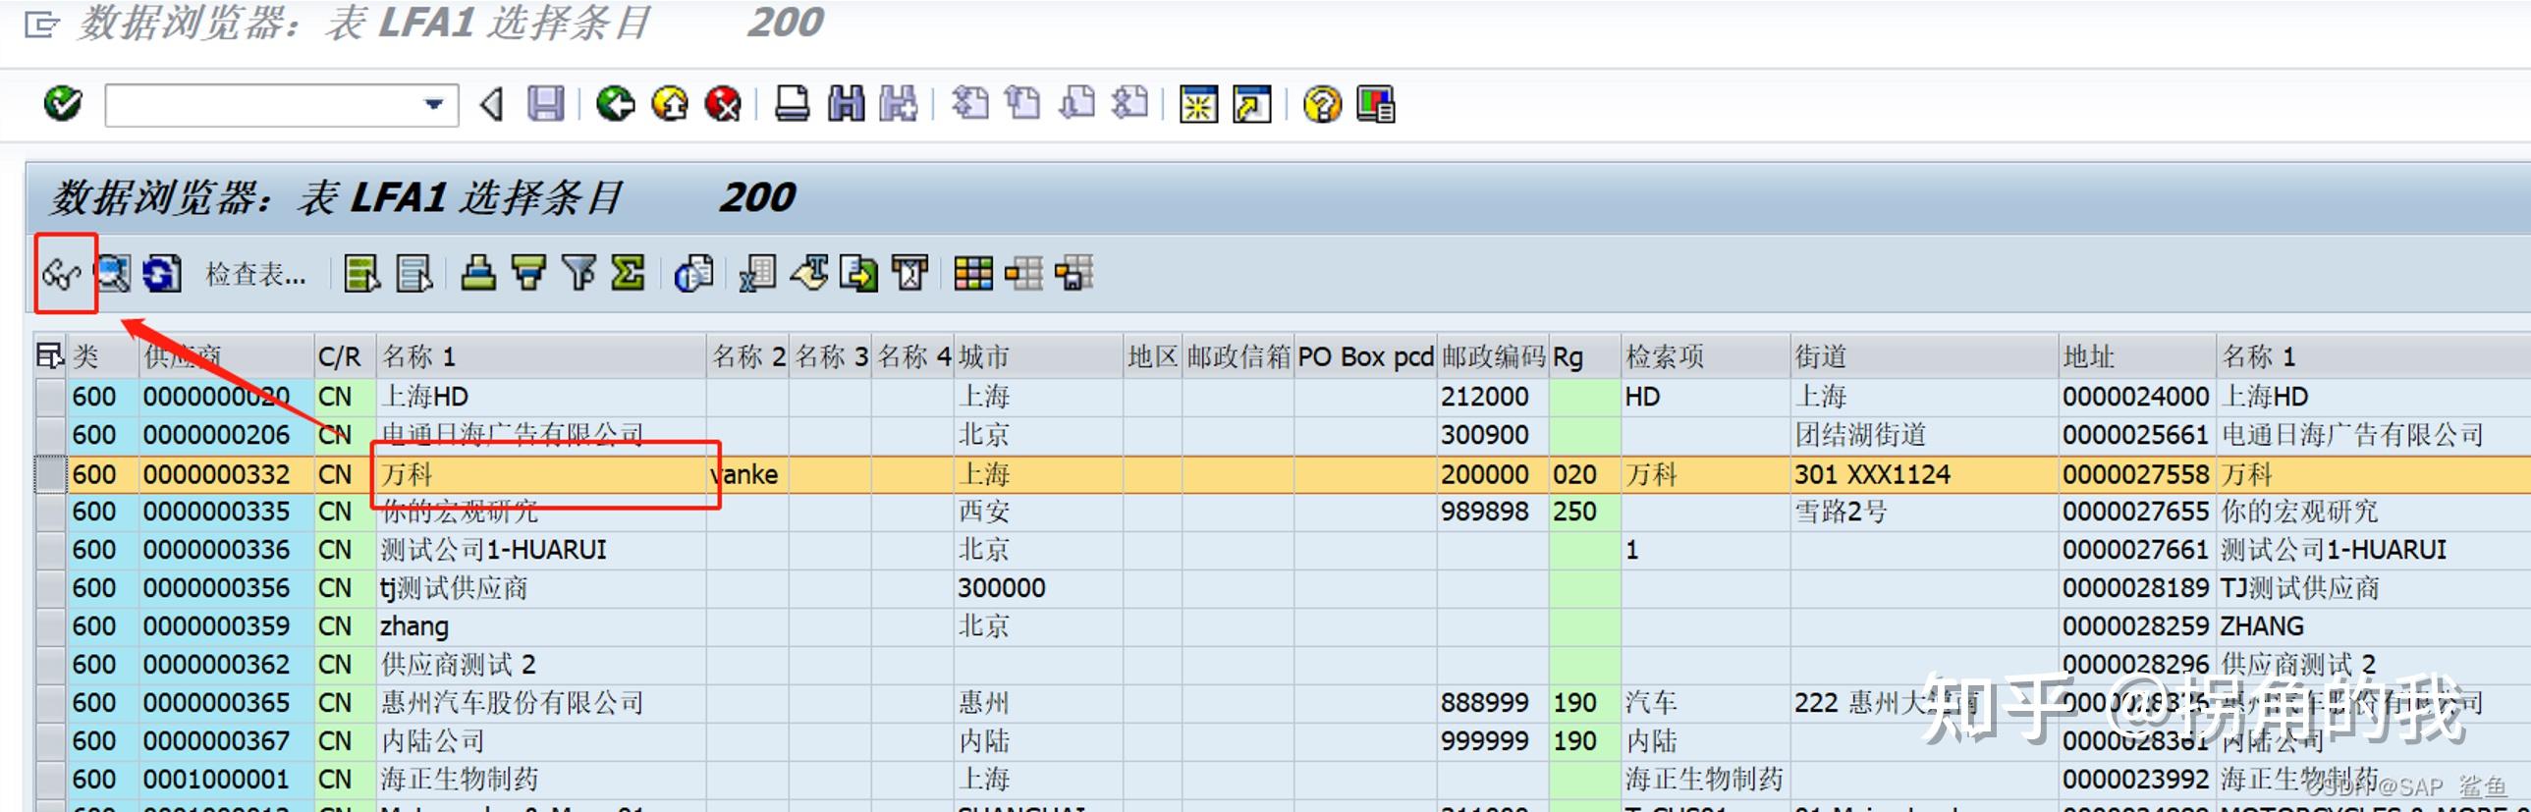Open Find with the binoculars icon
Image resolution: width=2531 pixels, height=812 pixels.
click(x=846, y=104)
